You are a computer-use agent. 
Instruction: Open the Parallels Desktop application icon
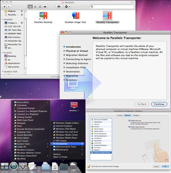tap(43, 16)
